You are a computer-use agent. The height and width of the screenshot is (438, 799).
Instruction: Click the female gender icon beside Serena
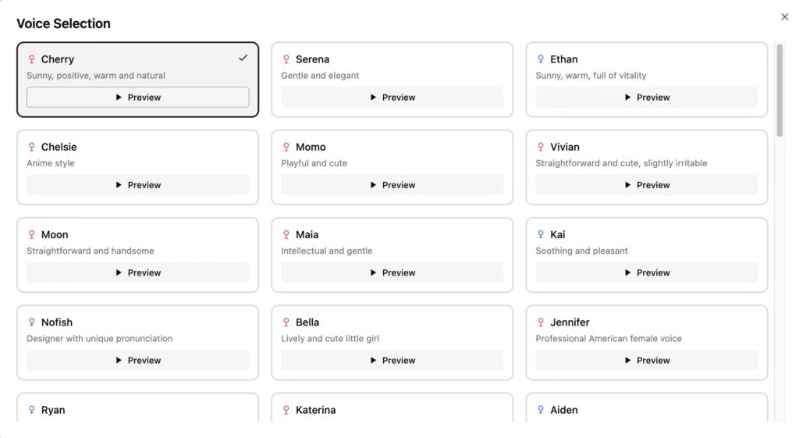(286, 59)
